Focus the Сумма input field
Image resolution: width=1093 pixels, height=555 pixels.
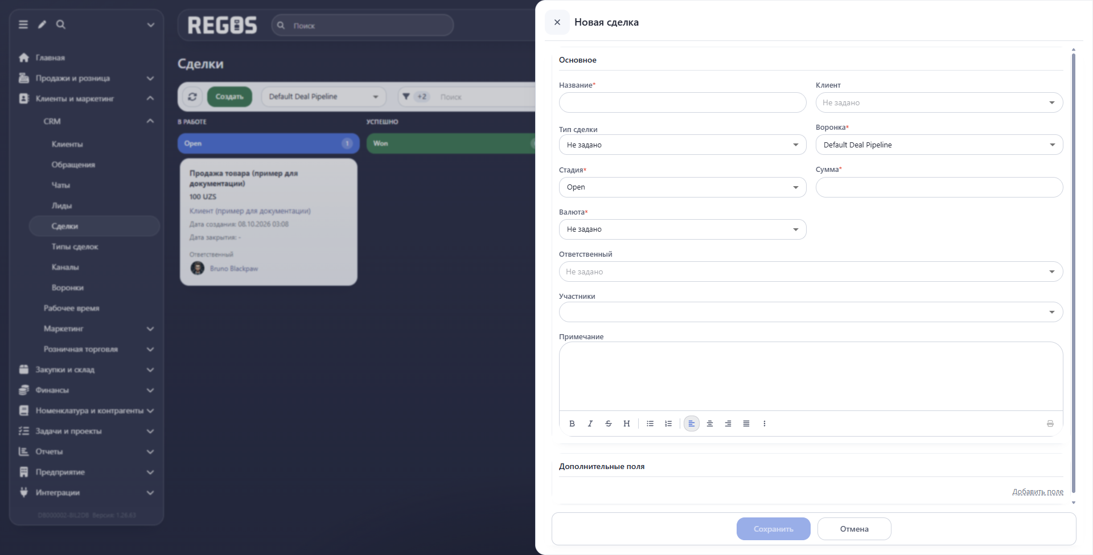[x=939, y=187]
